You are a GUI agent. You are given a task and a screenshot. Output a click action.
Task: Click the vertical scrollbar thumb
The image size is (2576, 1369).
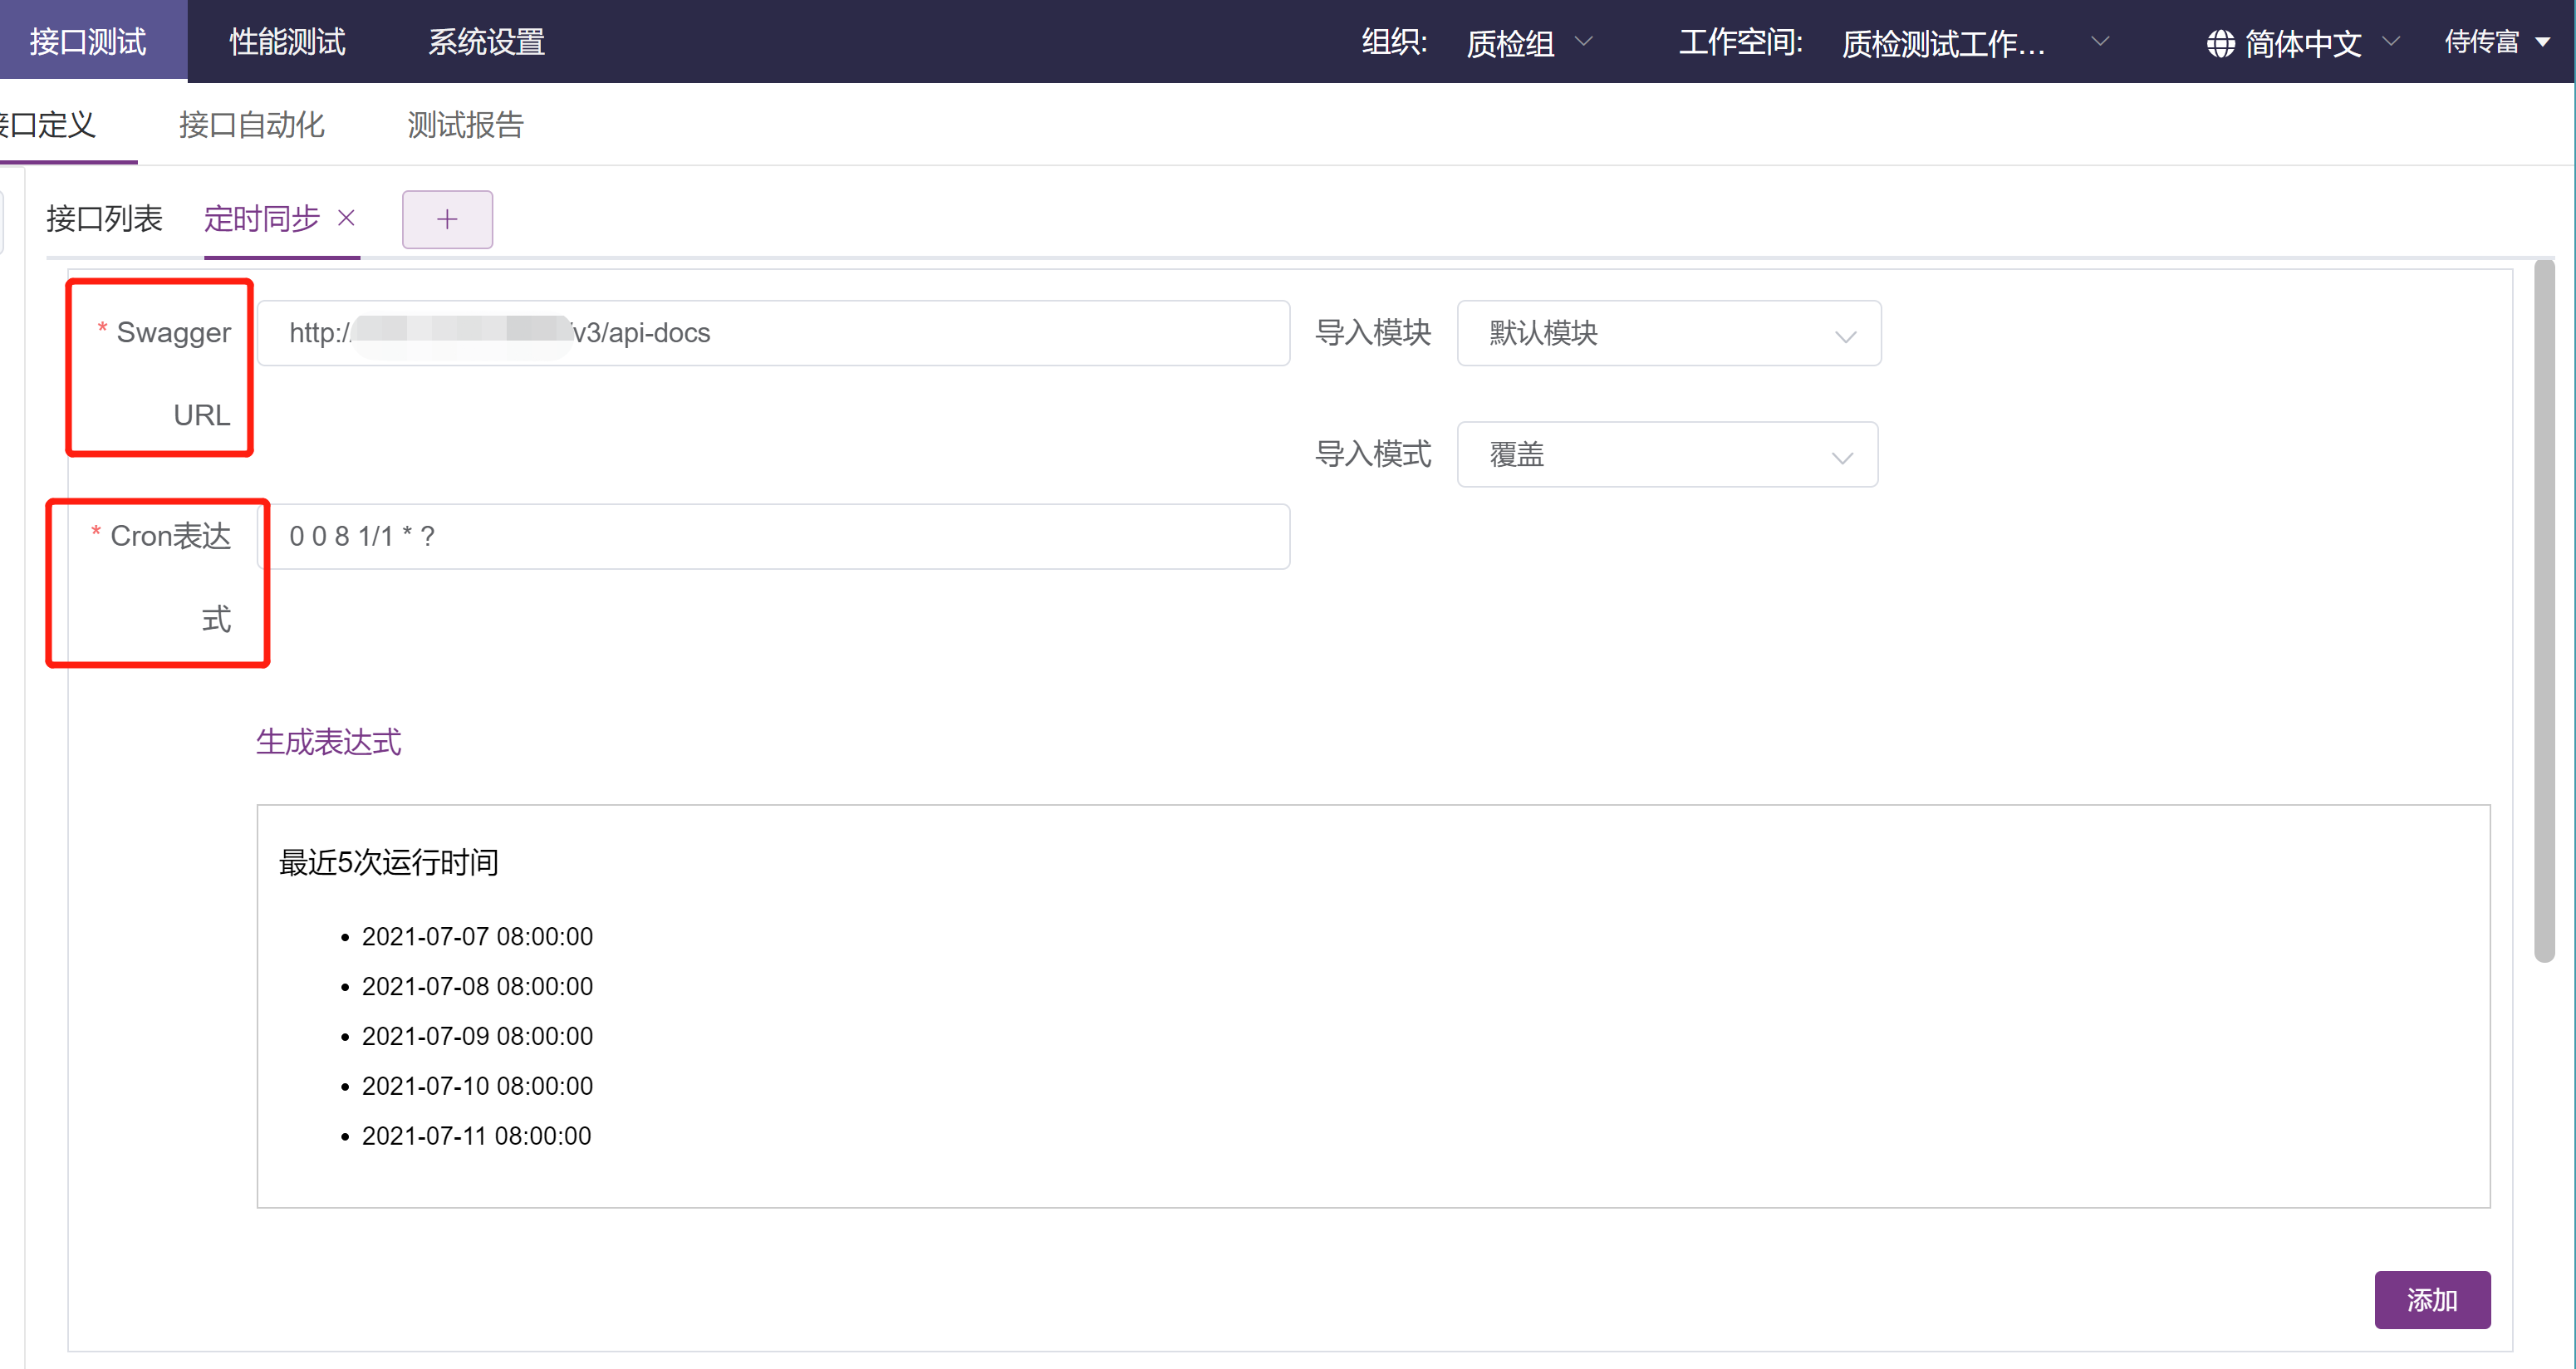click(x=2544, y=610)
